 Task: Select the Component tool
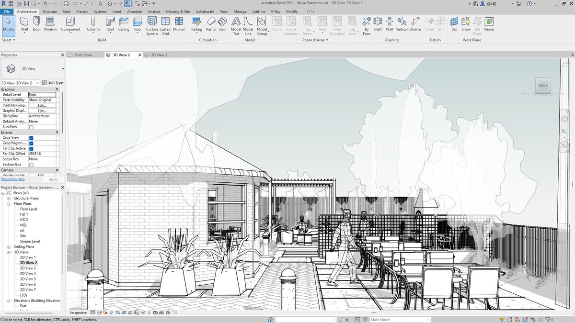pyautogui.click(x=70, y=24)
